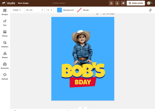The width and height of the screenshot is (155, 111).
Task: Open the Shapes panel
Action: pos(5,55)
